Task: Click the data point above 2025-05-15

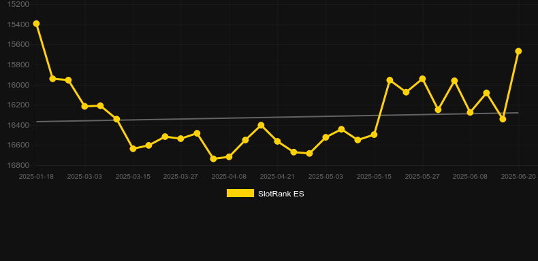Action: (374, 135)
